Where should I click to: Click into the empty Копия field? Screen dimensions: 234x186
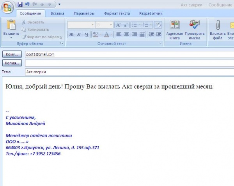coord(129,63)
